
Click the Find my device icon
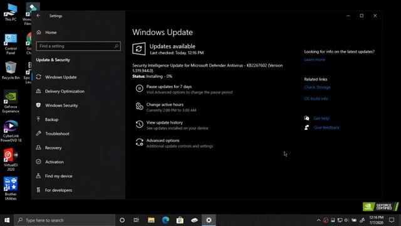pos(38,176)
